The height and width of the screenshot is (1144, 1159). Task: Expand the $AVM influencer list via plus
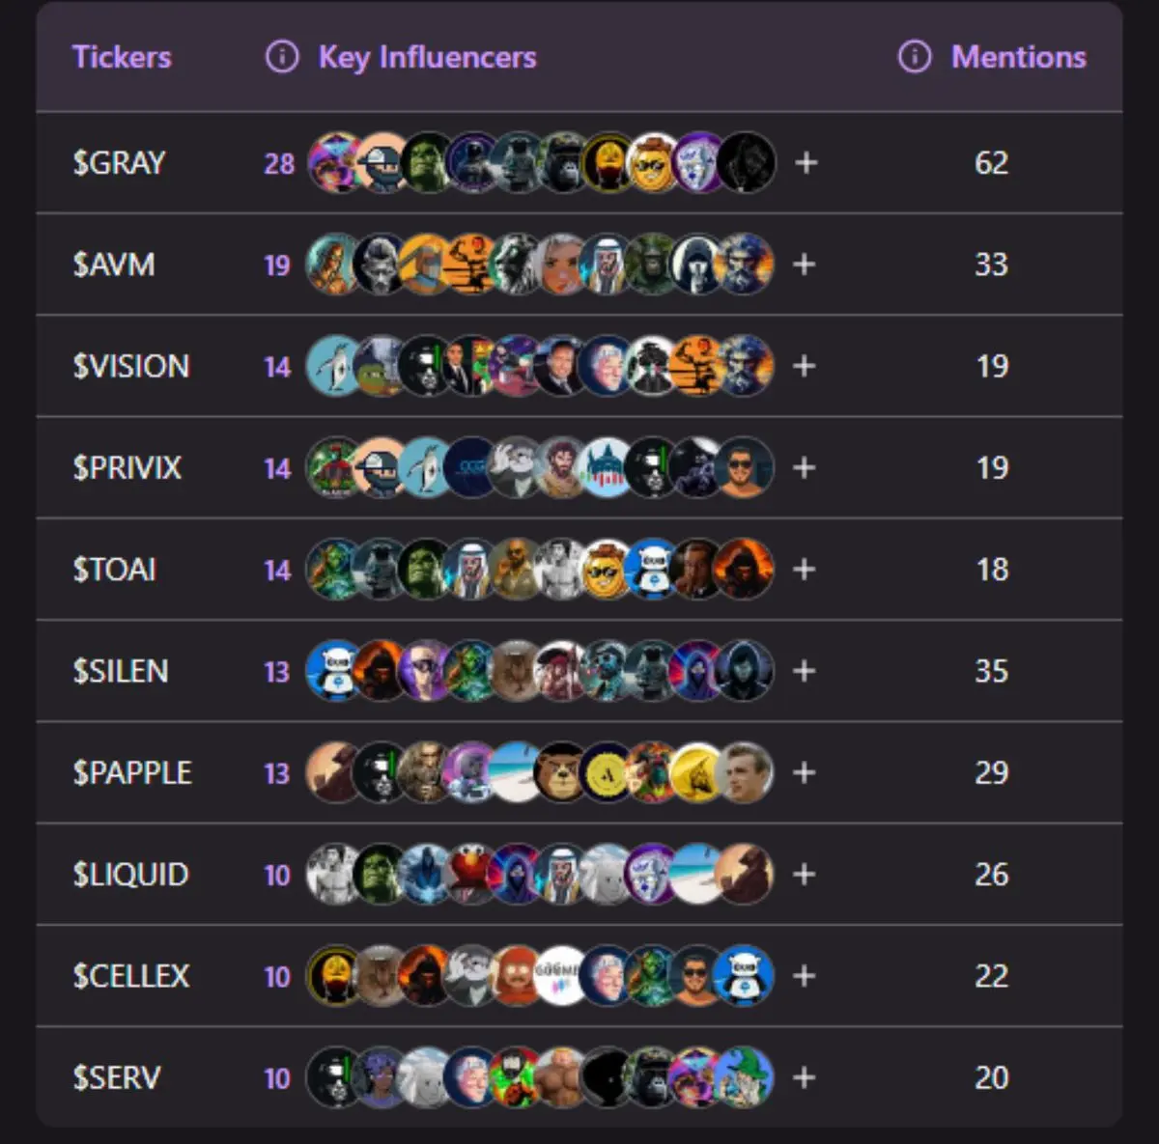[805, 265]
